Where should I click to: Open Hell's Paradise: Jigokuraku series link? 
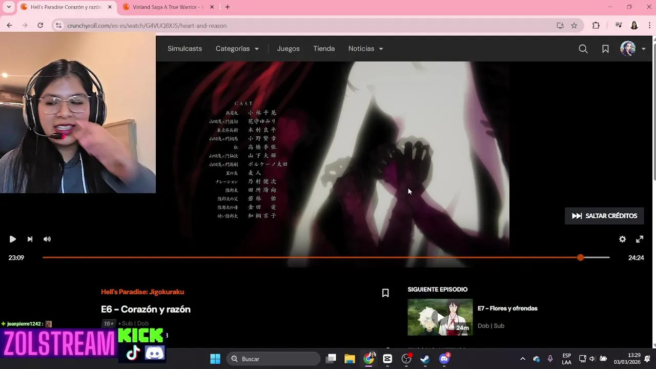(142, 292)
